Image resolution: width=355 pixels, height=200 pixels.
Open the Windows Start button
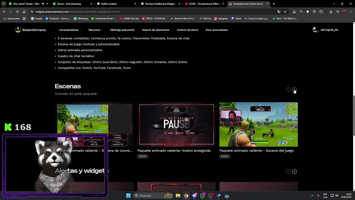pos(128,196)
